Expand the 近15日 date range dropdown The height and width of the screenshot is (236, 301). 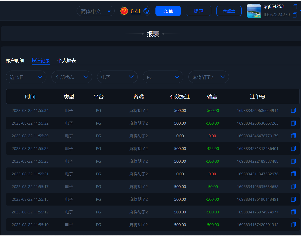26,77
